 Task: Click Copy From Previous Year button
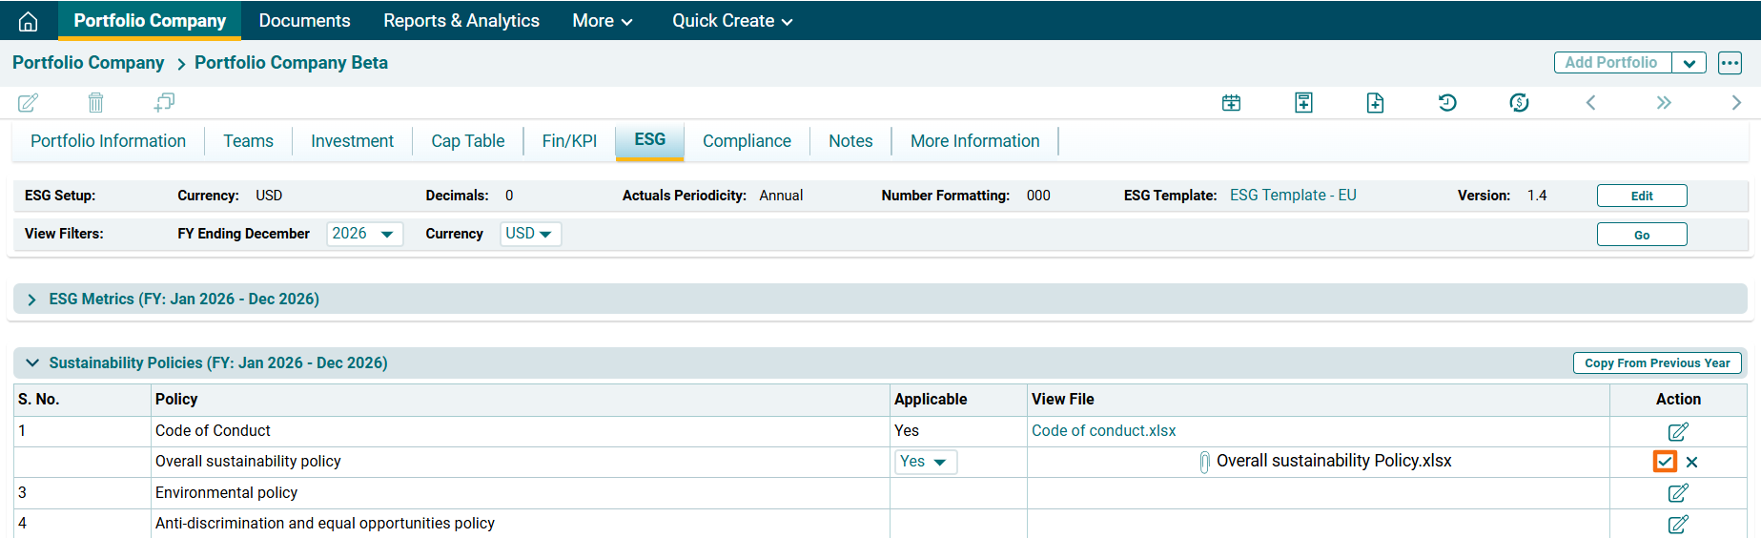pos(1656,363)
